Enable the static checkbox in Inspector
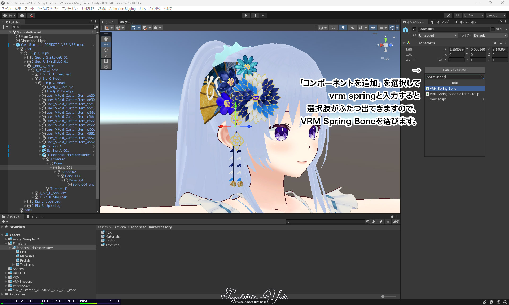509x305 pixels. pyautogui.click(x=493, y=29)
